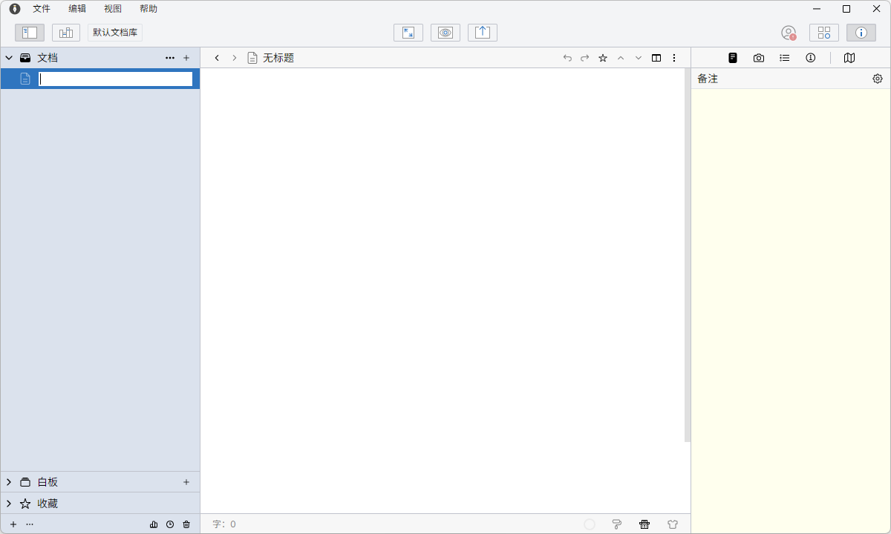Toggle the sidebar panel button in toolbar
Image resolution: width=891 pixels, height=534 pixels.
30,33
